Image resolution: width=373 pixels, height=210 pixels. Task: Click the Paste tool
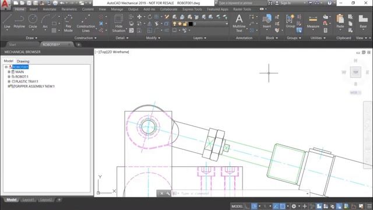click(x=340, y=22)
